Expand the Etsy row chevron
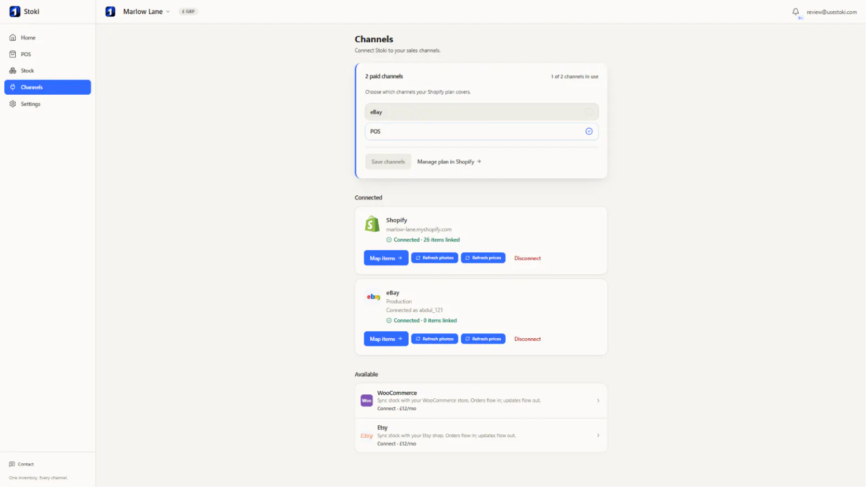 tap(598, 436)
